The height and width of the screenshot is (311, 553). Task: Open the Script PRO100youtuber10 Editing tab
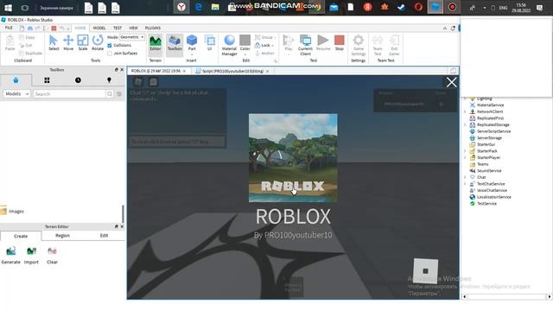[x=232, y=71]
